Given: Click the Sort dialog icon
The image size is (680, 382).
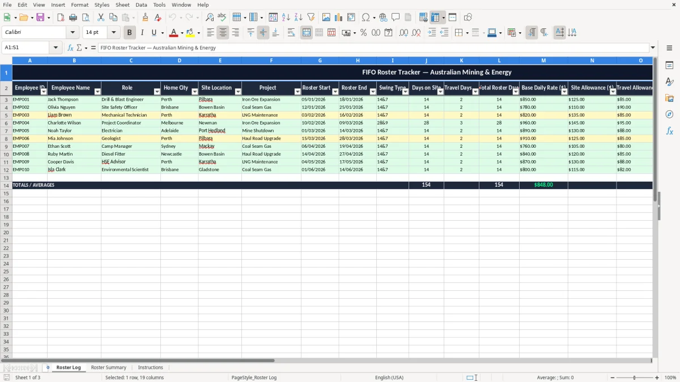Looking at the screenshot, I should 273,18.
